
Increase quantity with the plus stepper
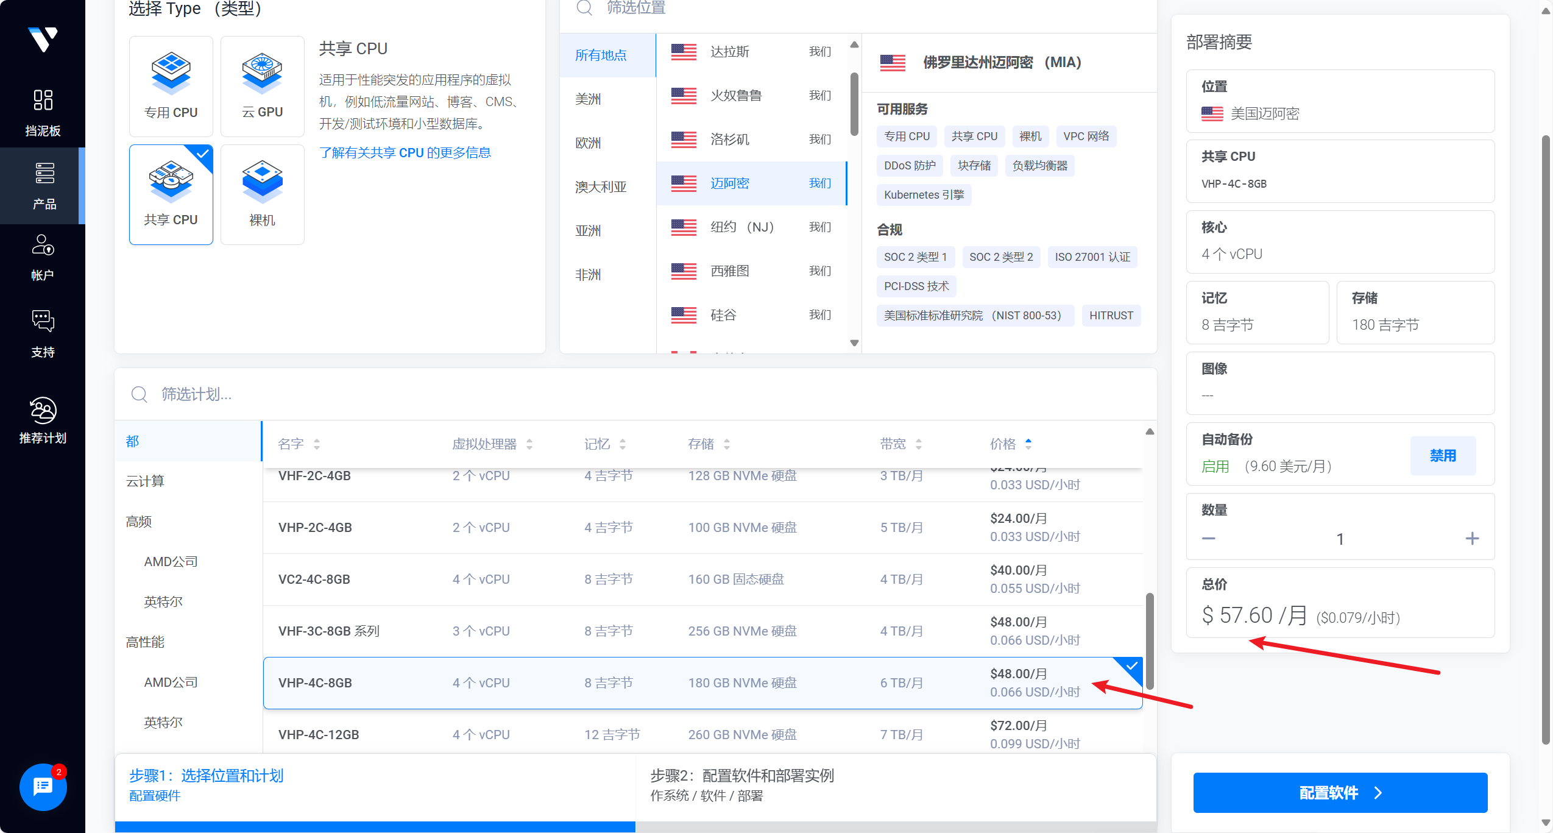(x=1471, y=538)
